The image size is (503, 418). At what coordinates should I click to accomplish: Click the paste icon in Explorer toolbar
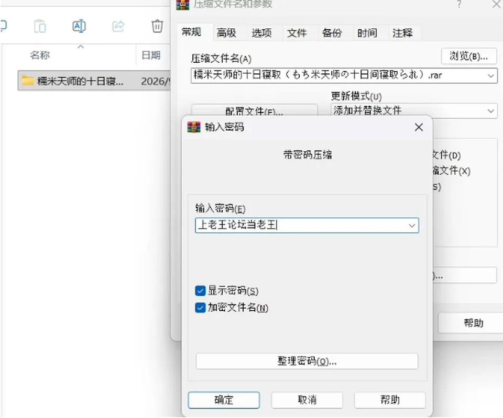[40, 26]
